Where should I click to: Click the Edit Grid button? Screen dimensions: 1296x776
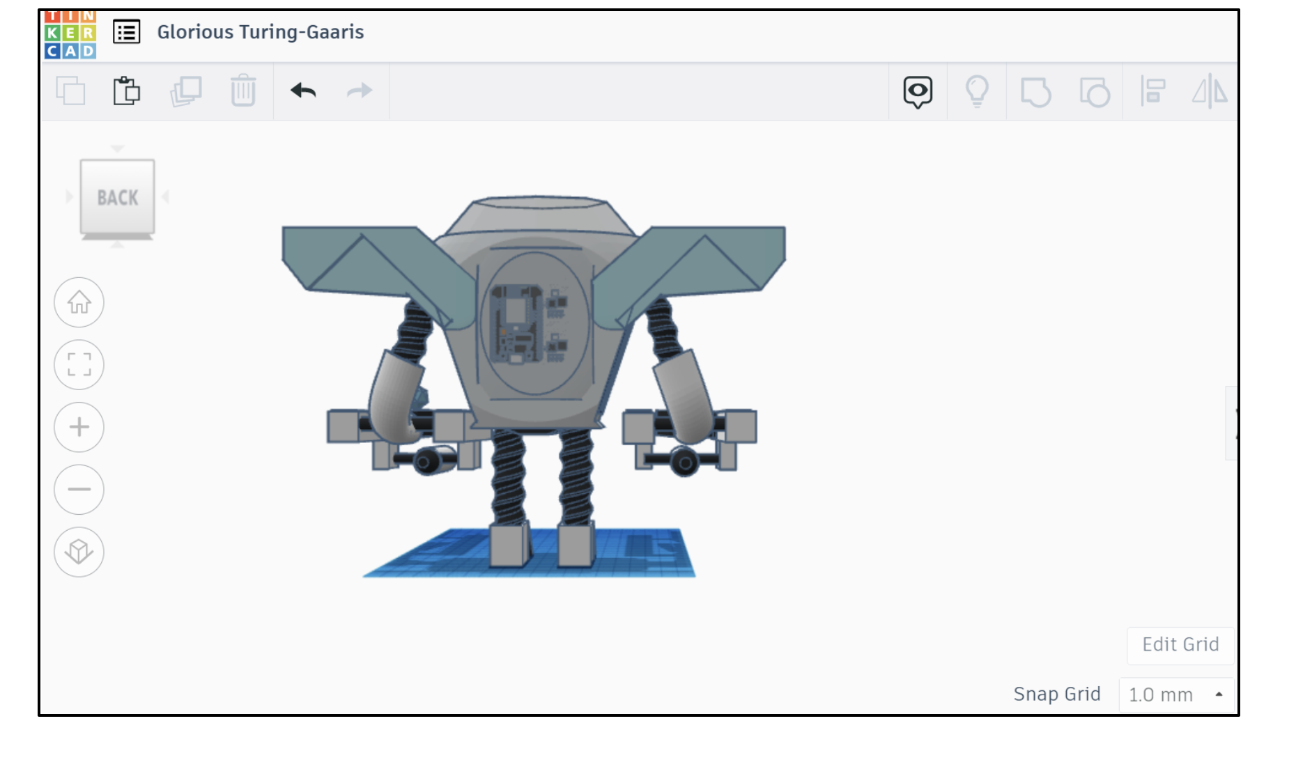click(1180, 645)
